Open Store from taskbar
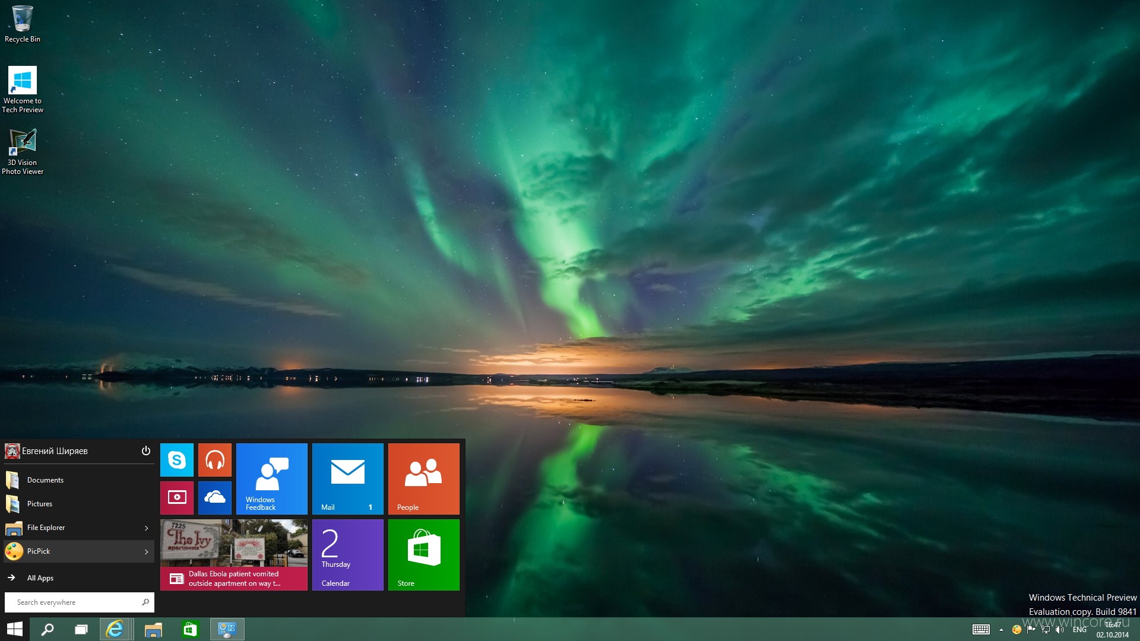This screenshot has width=1140, height=641. click(x=190, y=629)
